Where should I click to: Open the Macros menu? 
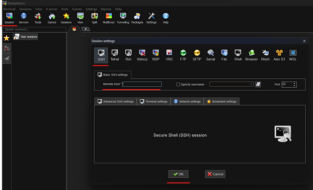click(106, 9)
